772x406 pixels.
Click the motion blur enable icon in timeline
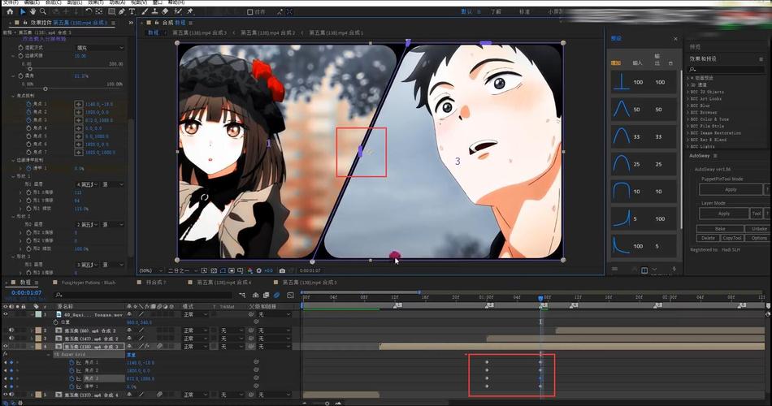click(x=276, y=296)
